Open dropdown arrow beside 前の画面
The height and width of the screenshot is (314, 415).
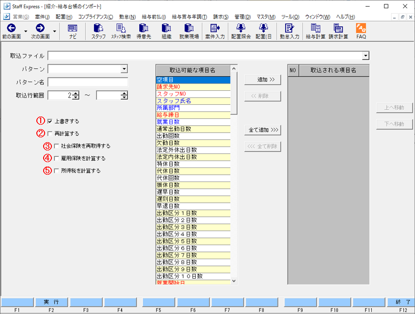coord(26,31)
